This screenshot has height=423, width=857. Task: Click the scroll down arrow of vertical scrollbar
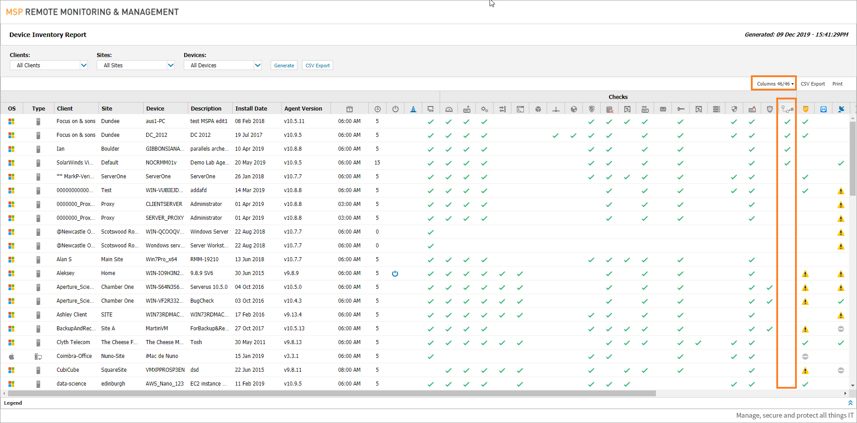click(x=853, y=386)
